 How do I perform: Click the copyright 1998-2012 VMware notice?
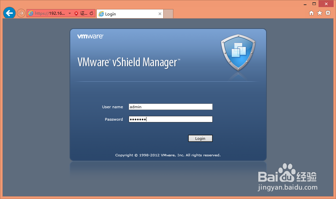(x=168, y=155)
